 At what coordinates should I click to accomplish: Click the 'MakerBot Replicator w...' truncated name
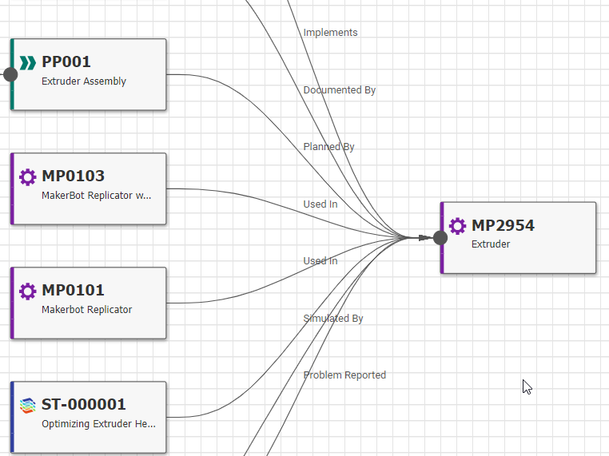tap(96, 196)
